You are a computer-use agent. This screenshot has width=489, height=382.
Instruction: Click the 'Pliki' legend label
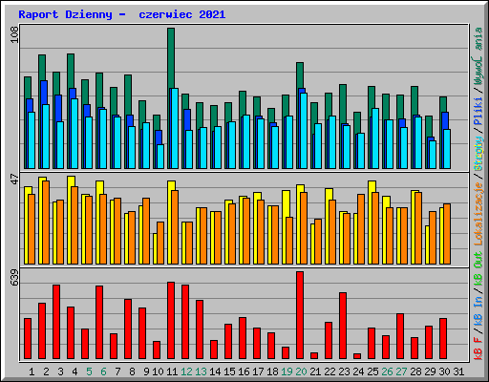pos(478,112)
